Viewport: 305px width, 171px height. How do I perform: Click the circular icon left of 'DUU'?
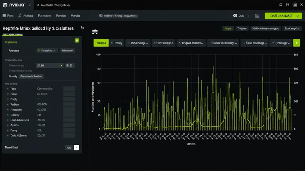tap(235, 16)
